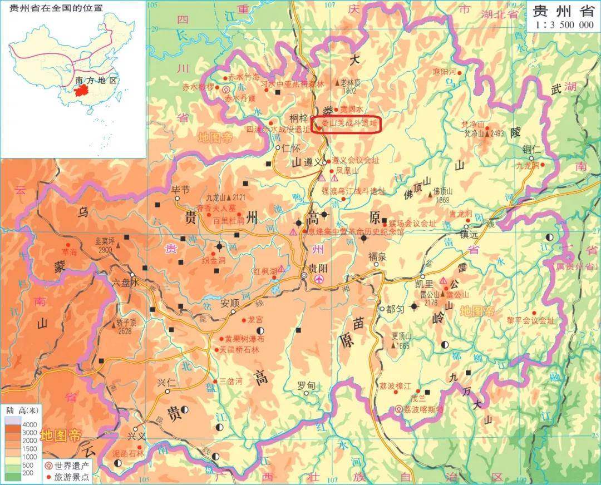Select the 四渡赤水战役遗址 label
This screenshot has height=485, width=601.
click(x=278, y=130)
